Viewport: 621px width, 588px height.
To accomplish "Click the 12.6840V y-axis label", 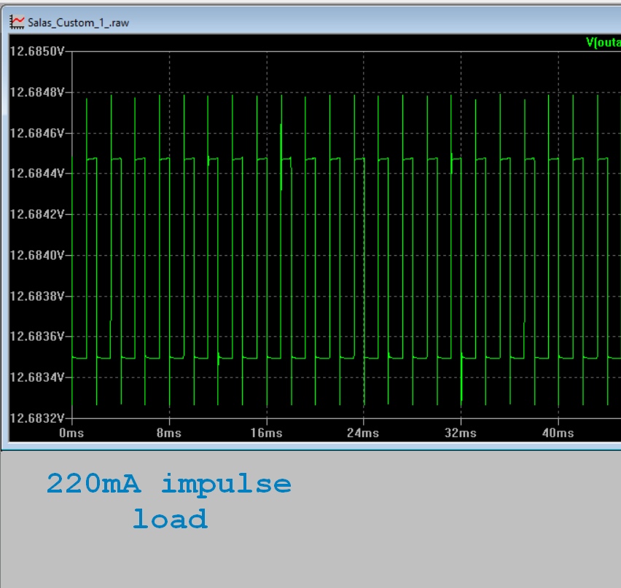I will [37, 255].
